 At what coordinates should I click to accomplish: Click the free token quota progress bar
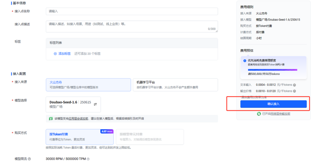272,70
